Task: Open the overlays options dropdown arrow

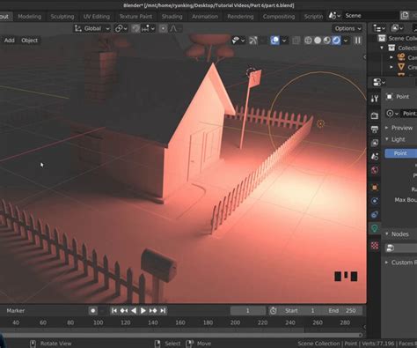Action: coord(284,41)
